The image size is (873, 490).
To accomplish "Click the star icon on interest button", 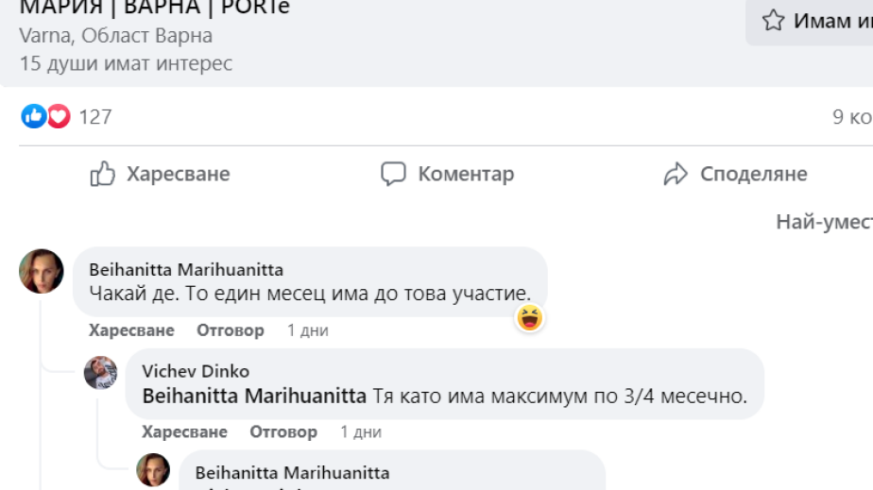I will (x=773, y=21).
